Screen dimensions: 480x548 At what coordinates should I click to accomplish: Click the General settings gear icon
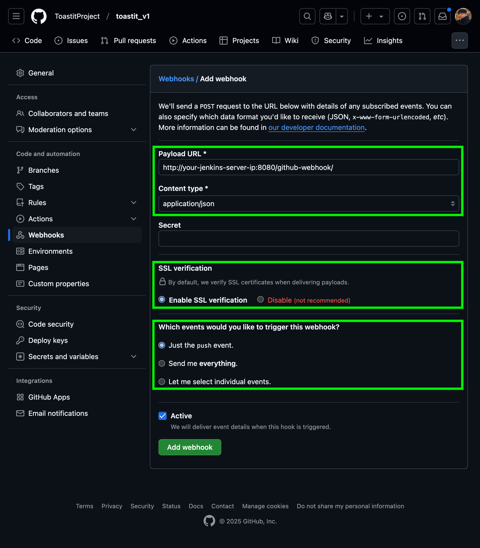point(20,73)
